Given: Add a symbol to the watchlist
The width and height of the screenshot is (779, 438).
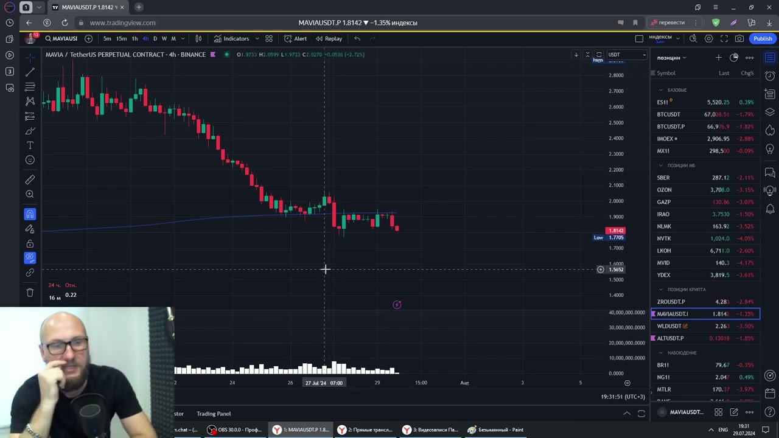Looking at the screenshot, I should [x=719, y=58].
